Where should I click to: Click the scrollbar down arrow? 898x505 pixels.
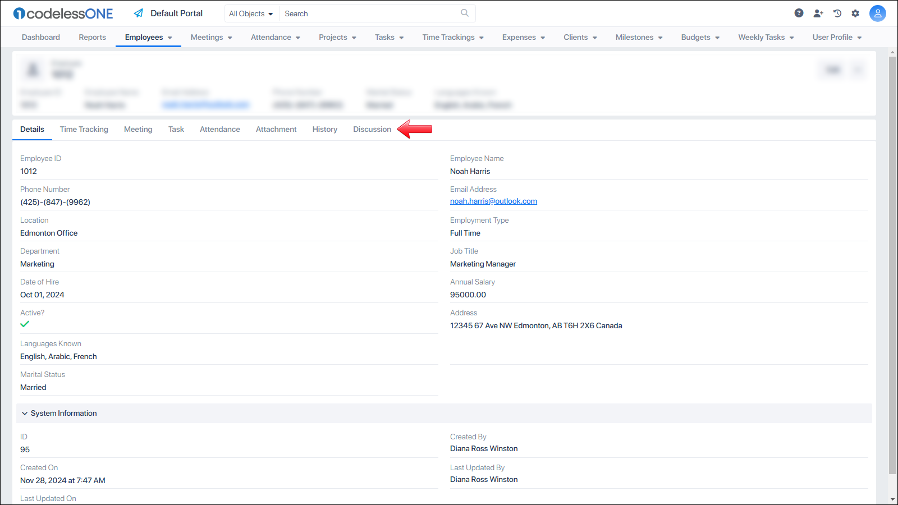(x=892, y=499)
